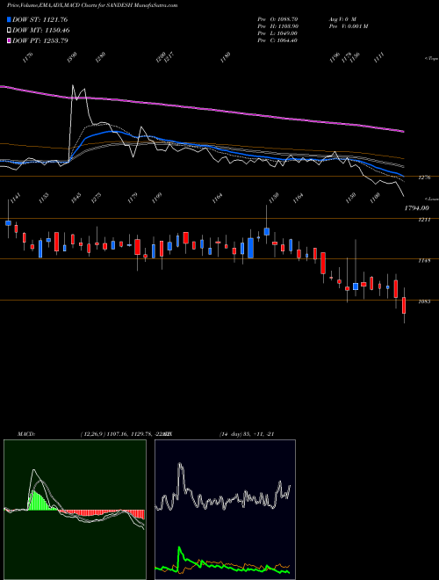This screenshot has height=580, width=439.
Task: Click the 'Pre L: 1049.00' value
Action: 277,33
